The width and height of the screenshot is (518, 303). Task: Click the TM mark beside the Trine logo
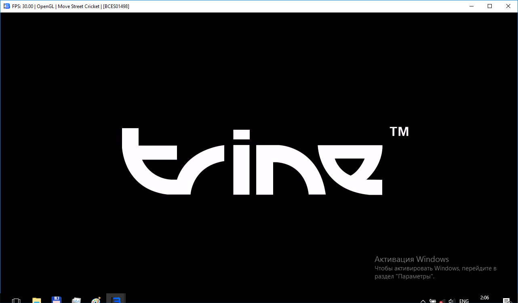[399, 132]
